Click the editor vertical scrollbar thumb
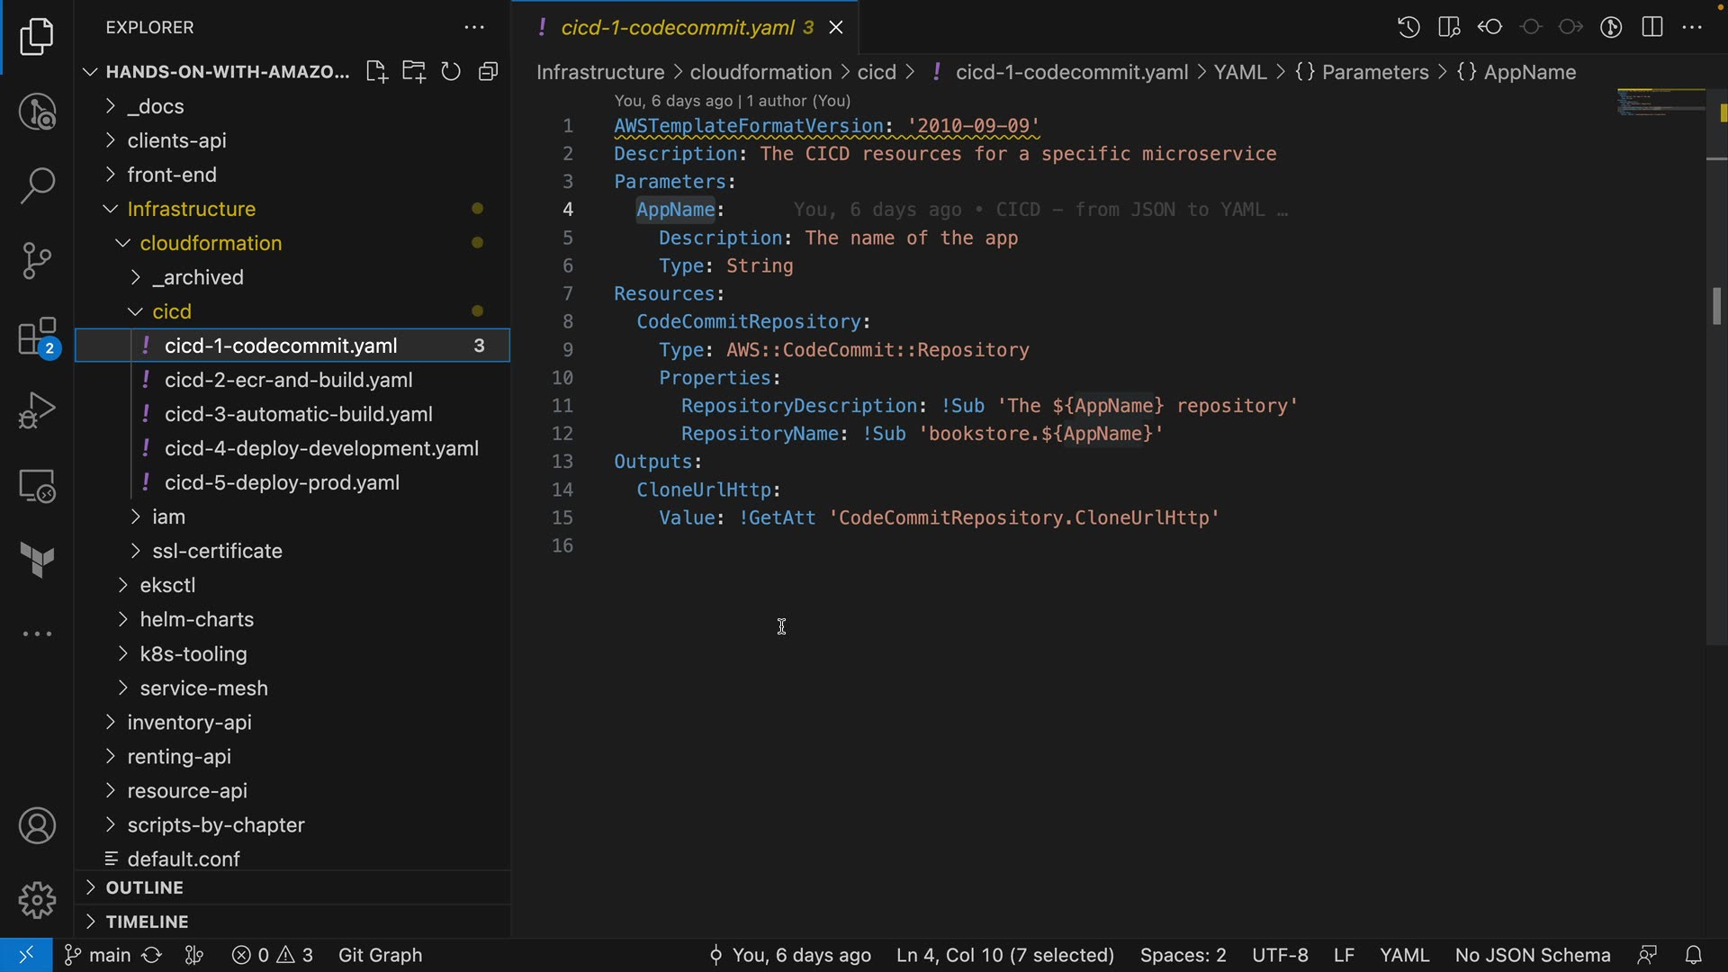The image size is (1728, 972). point(1716,306)
